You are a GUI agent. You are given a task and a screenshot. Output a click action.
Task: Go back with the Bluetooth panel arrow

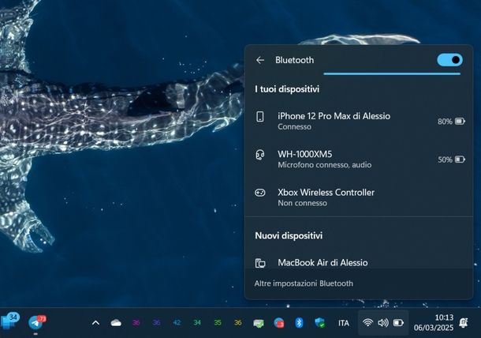point(260,60)
